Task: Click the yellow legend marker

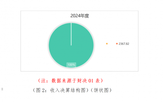Action: tap(107, 44)
